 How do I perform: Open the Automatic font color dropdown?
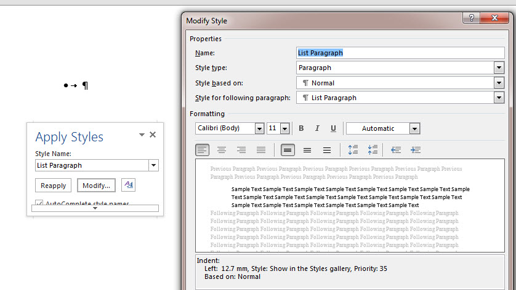414,128
